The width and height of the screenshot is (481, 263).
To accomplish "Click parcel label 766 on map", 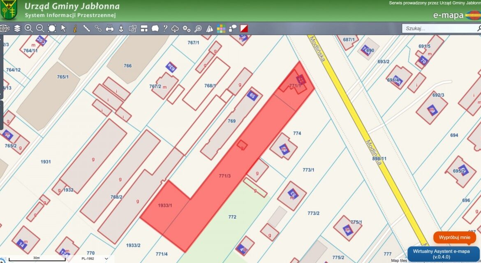I will click(127, 66).
